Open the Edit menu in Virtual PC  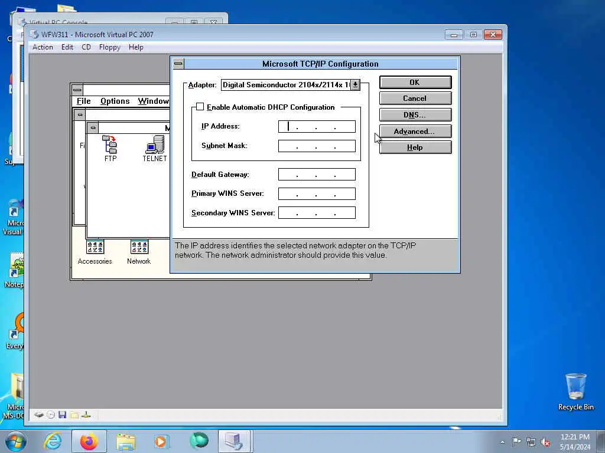point(67,47)
